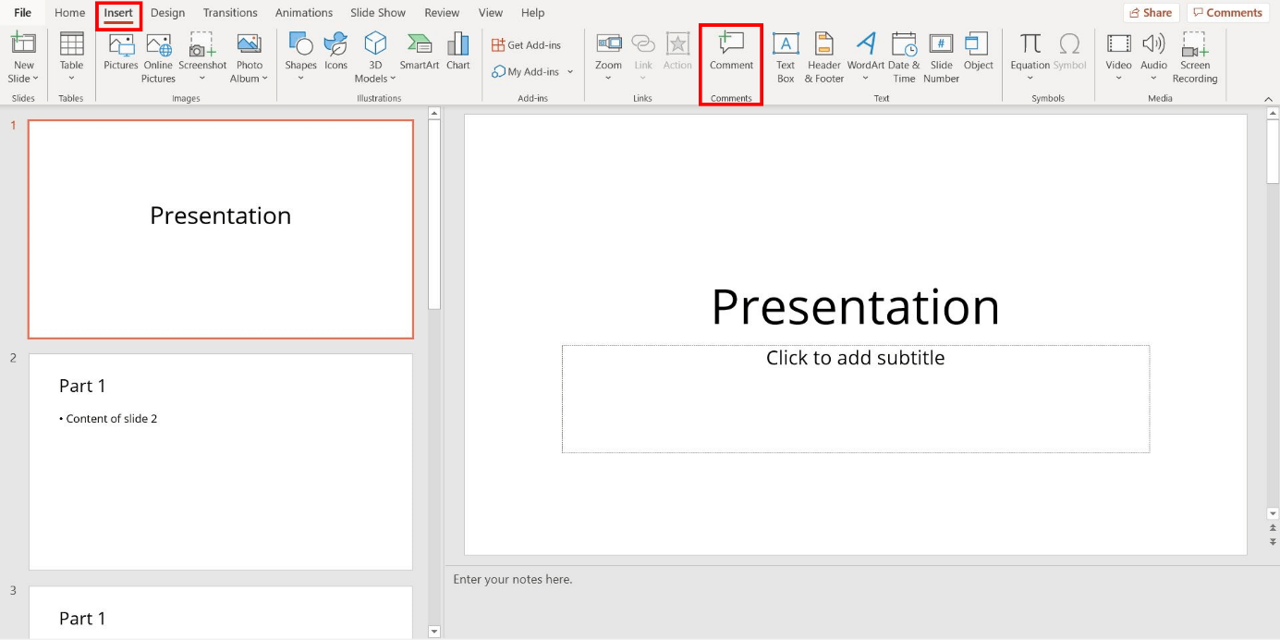Expand the Screenshot dropdown arrow
Image resolution: width=1280 pixels, height=640 pixels.
[202, 79]
